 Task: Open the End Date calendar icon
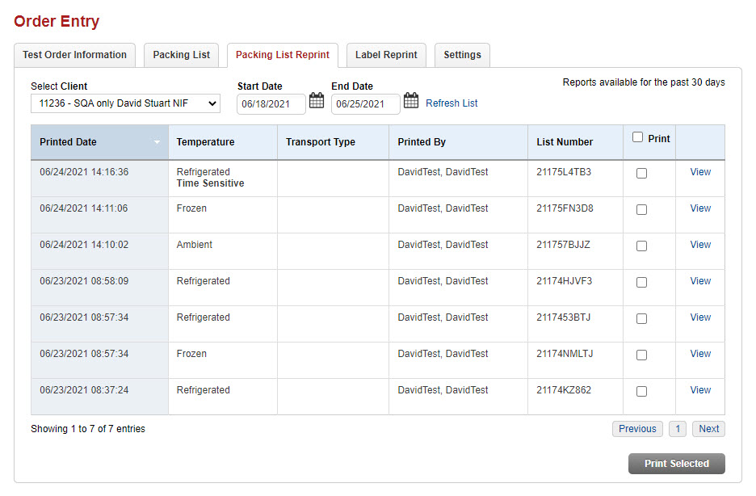tap(411, 101)
